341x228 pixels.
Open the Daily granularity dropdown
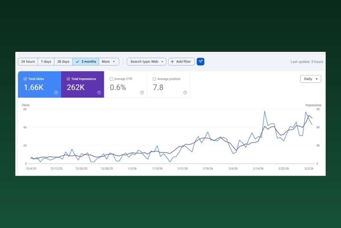click(311, 79)
